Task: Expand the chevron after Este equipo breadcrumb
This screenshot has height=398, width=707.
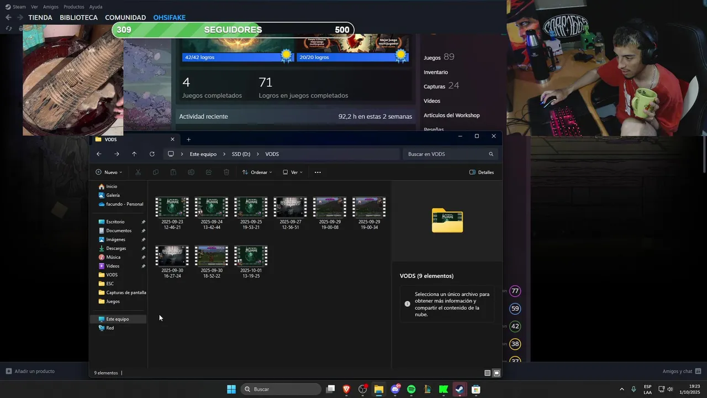Action: (x=224, y=154)
